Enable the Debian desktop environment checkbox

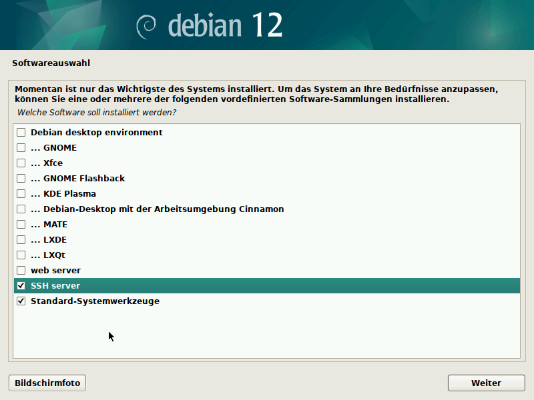click(21, 132)
